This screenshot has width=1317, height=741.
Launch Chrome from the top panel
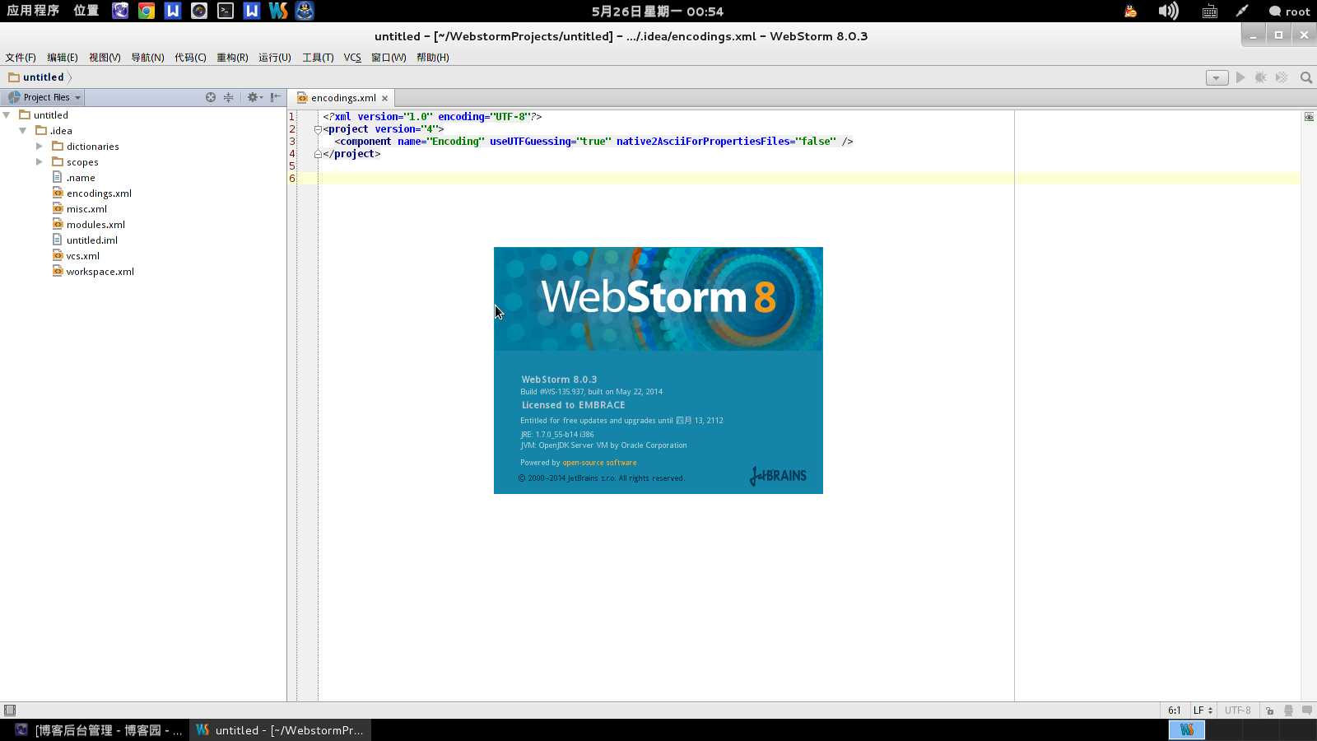[x=147, y=11]
